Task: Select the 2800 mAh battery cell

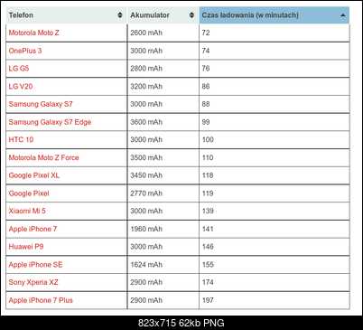Action: pos(163,69)
